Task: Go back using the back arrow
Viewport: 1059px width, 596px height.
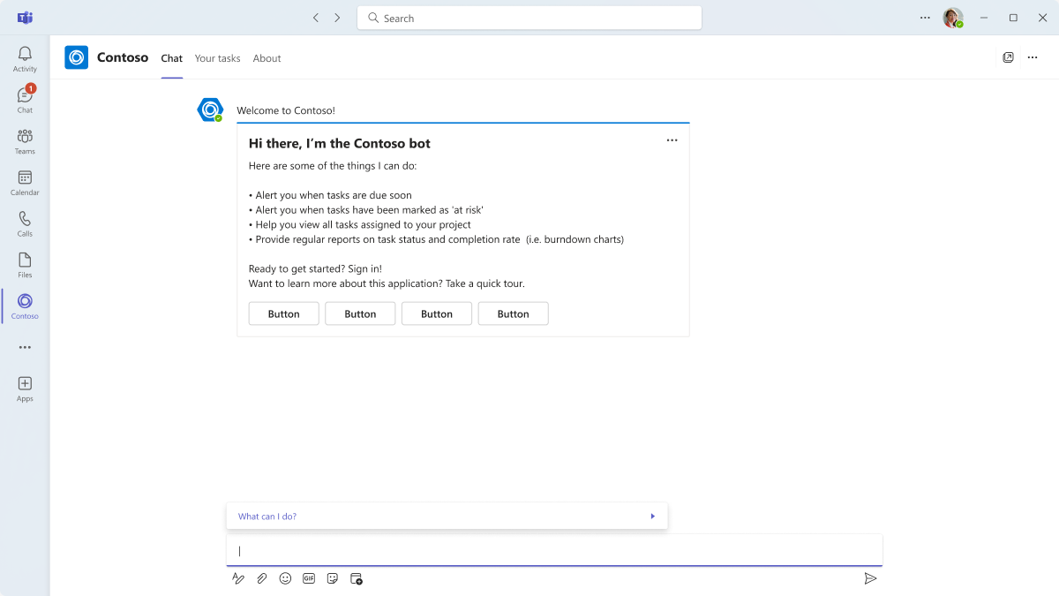Action: pyautogui.click(x=316, y=18)
